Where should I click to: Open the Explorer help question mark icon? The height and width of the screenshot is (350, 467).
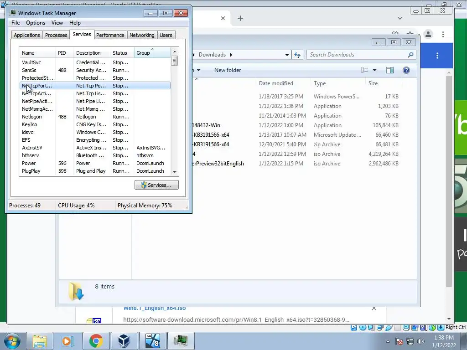(x=406, y=70)
